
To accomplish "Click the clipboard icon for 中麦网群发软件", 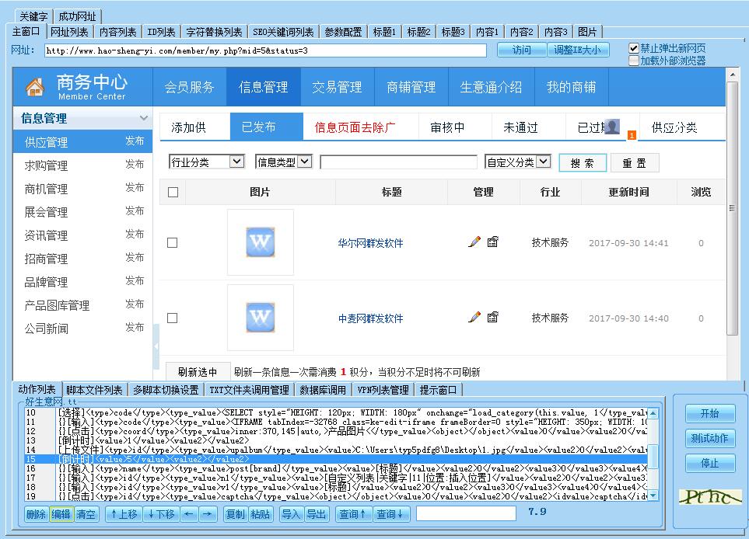I will (x=492, y=317).
